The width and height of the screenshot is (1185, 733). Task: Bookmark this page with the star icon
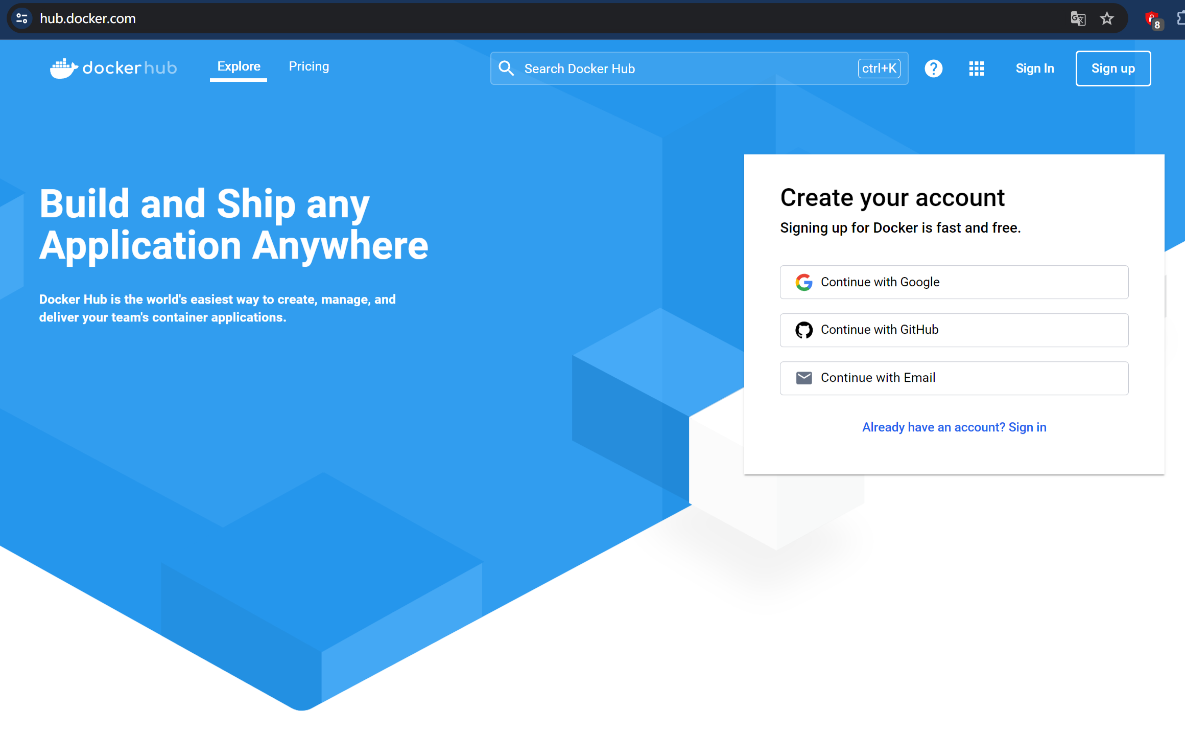[1107, 19]
